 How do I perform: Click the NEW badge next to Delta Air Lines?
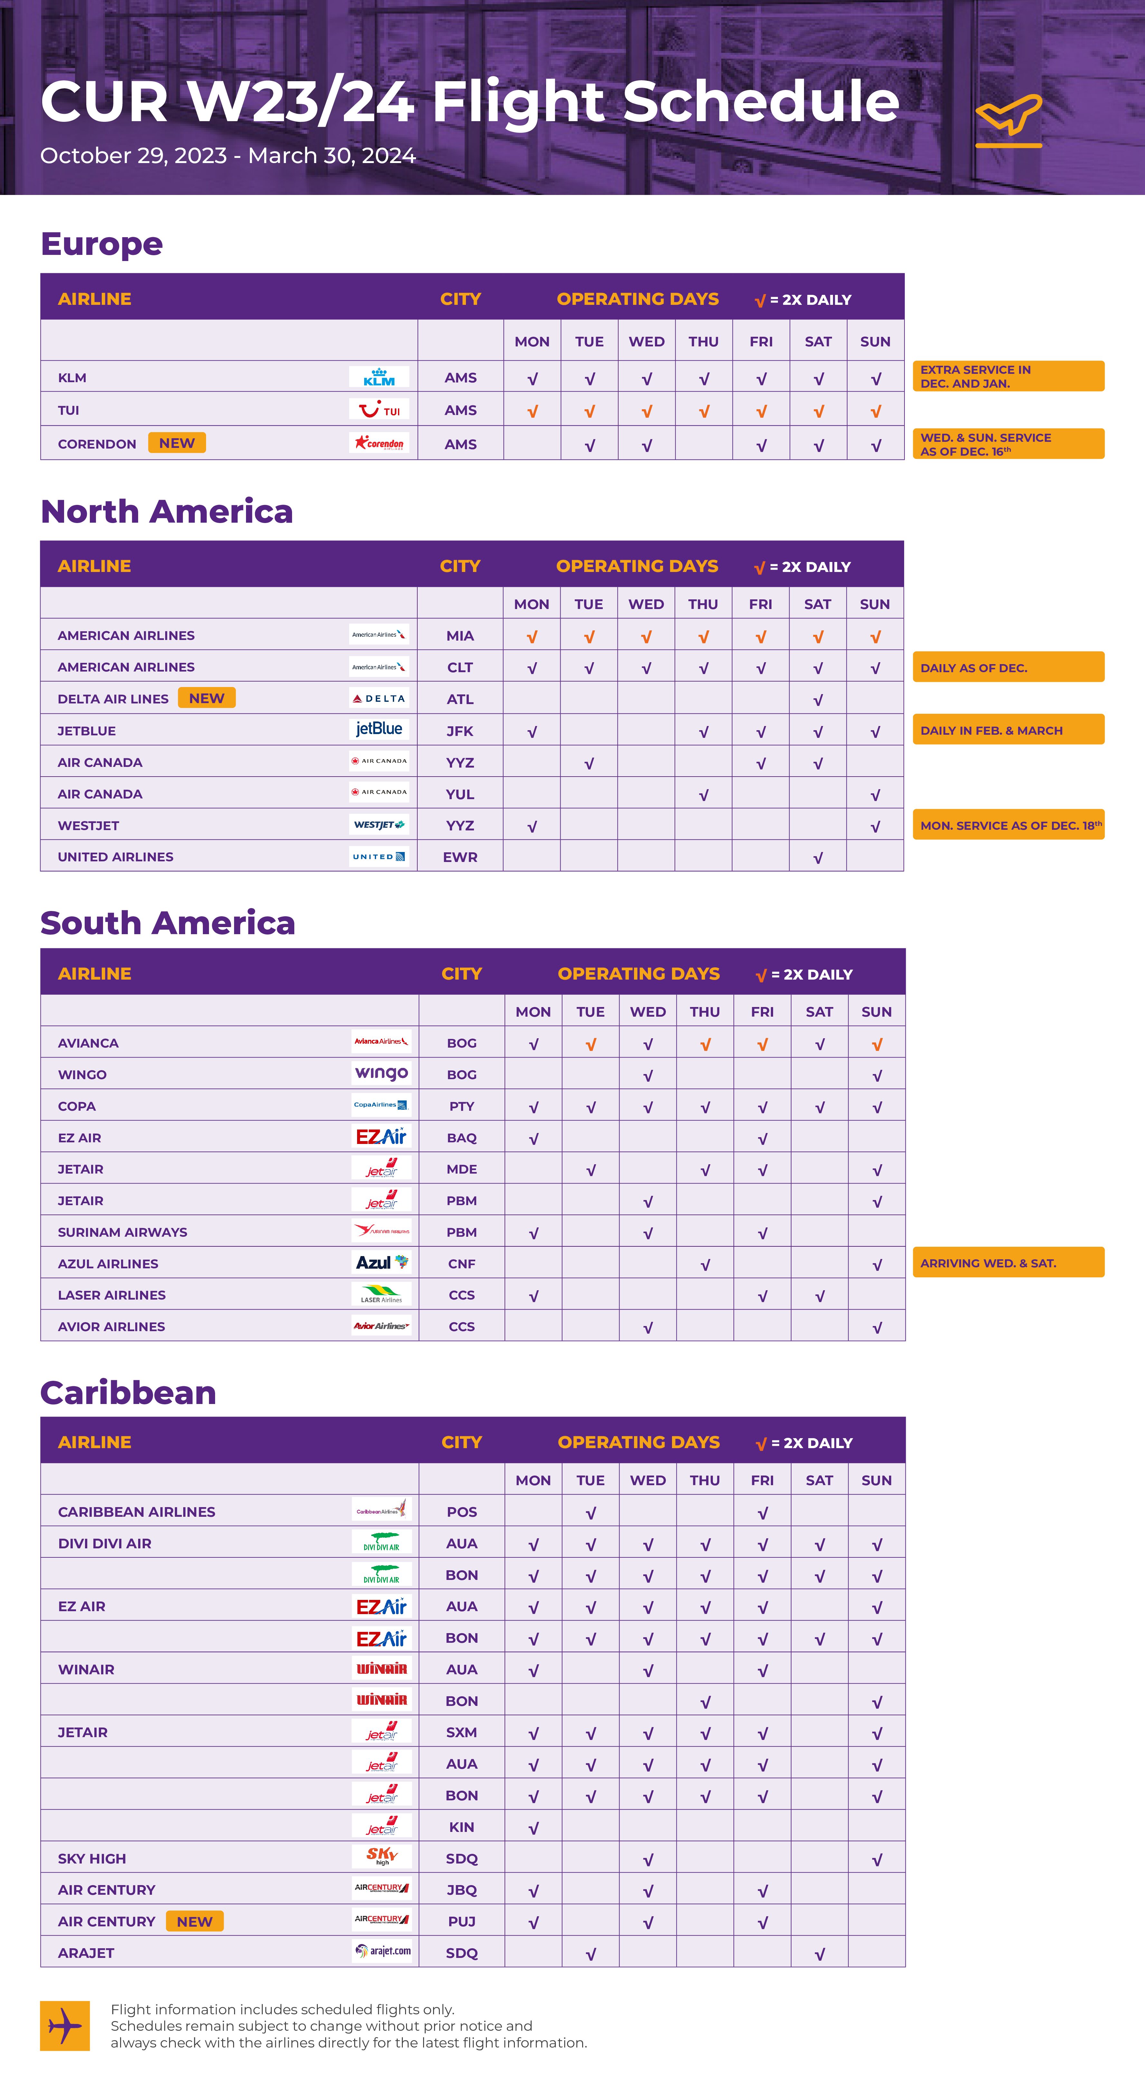(x=207, y=698)
